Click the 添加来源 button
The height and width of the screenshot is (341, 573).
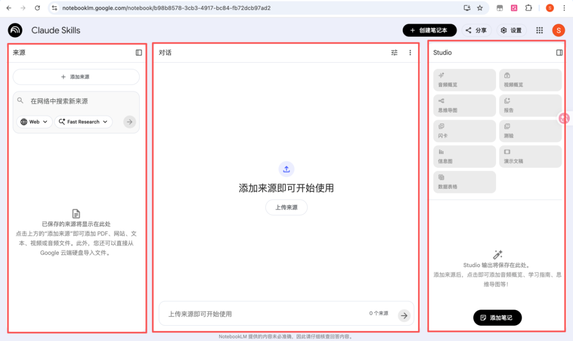76,77
